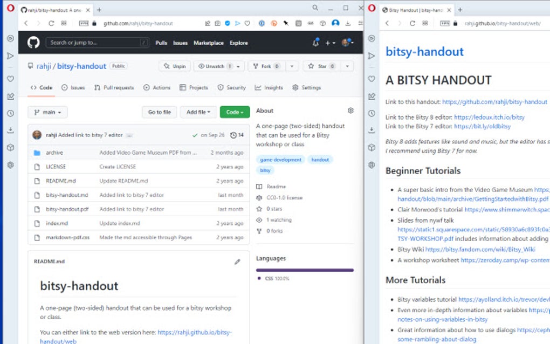Screen dimensions: 550x344
Task: Click the GitHub octocat logo in the navbar
Action: click(33, 42)
